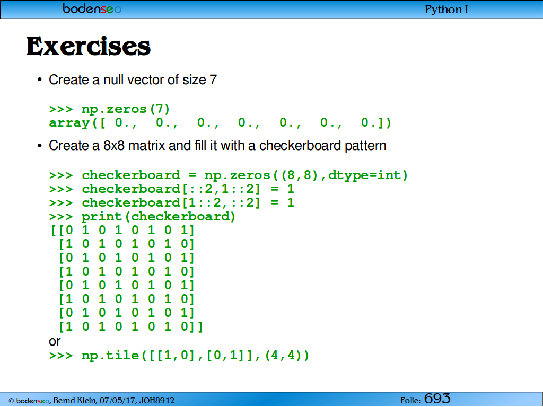Click the array of zeros output line
Viewport: 543px width, 407px height.
coord(220,122)
